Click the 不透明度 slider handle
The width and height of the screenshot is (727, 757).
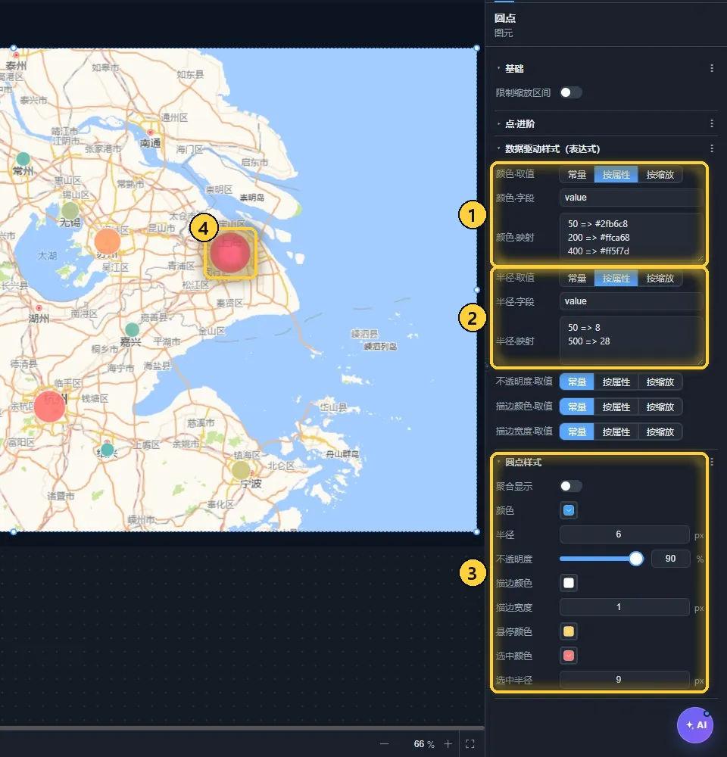point(636,559)
